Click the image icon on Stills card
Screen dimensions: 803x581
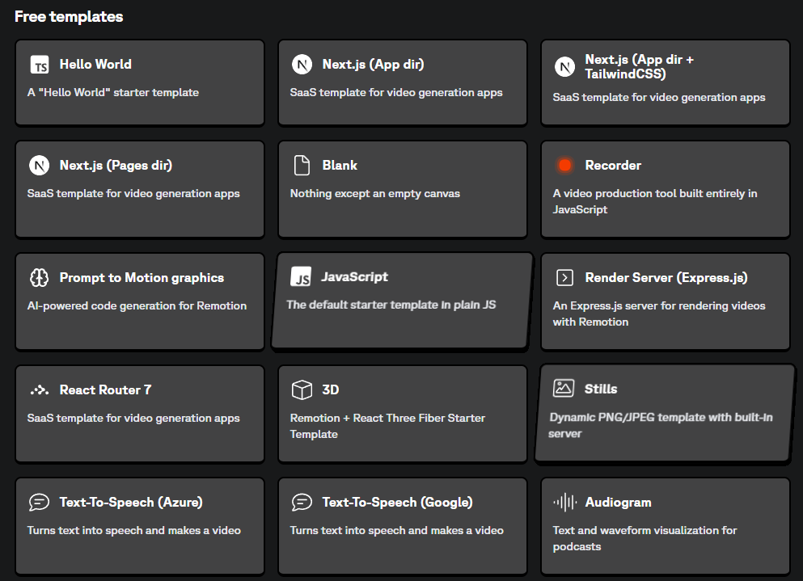coord(564,388)
